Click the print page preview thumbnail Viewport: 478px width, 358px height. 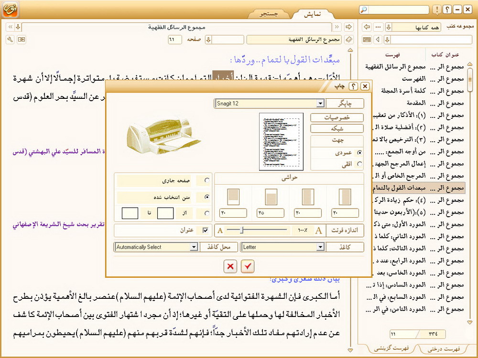click(x=281, y=142)
